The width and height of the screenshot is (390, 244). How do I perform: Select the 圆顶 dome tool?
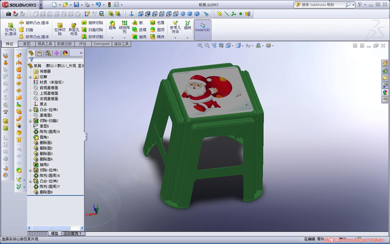point(158,30)
